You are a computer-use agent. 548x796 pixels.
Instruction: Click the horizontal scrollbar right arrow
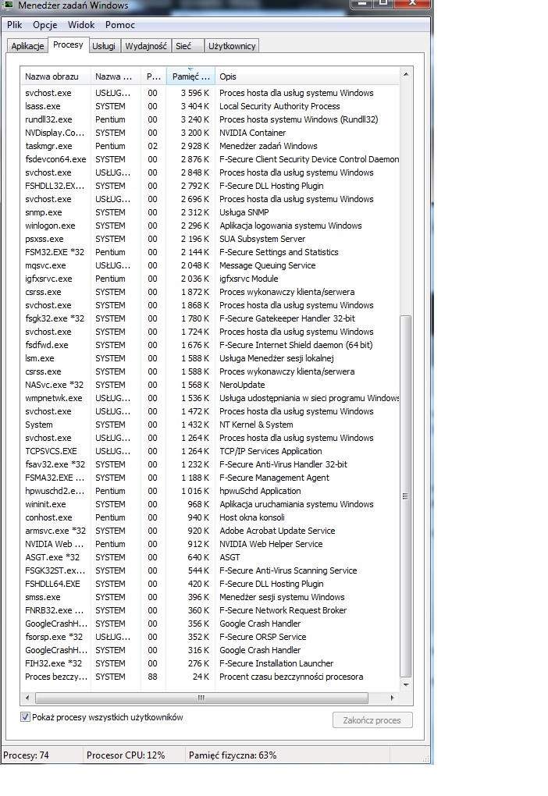tap(392, 698)
